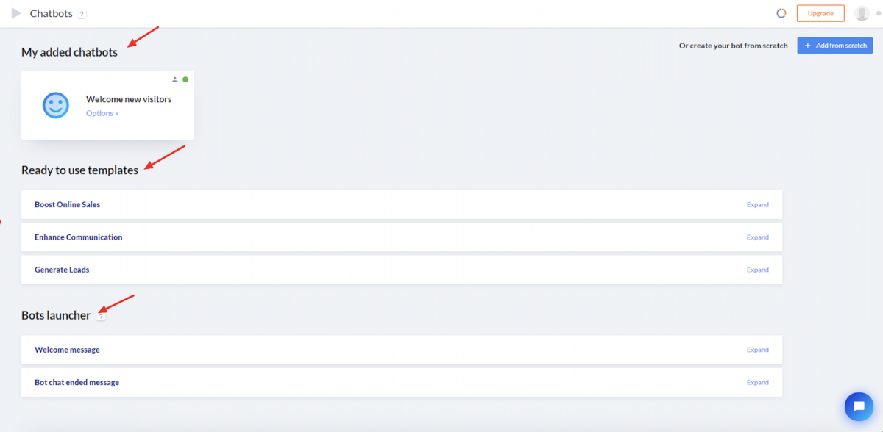
Task: Click the play triangle logo icon
Action: coord(16,13)
